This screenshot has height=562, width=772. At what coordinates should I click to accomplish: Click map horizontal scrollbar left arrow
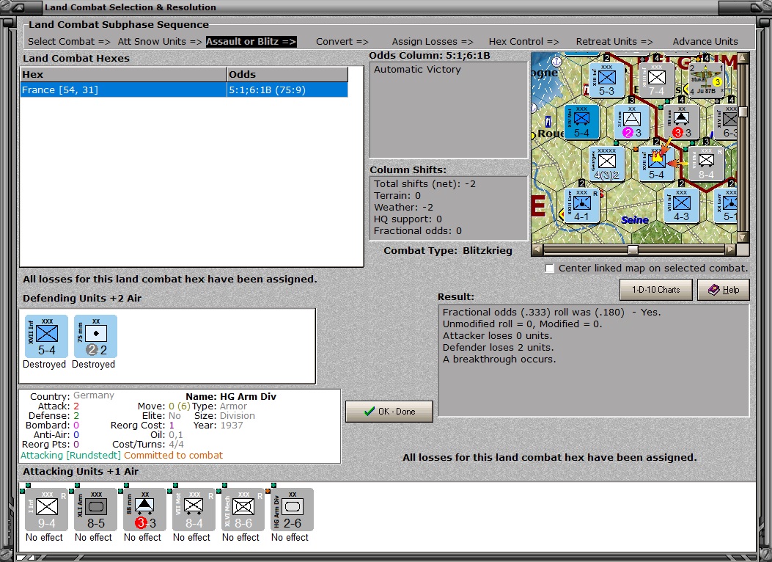tap(537, 249)
